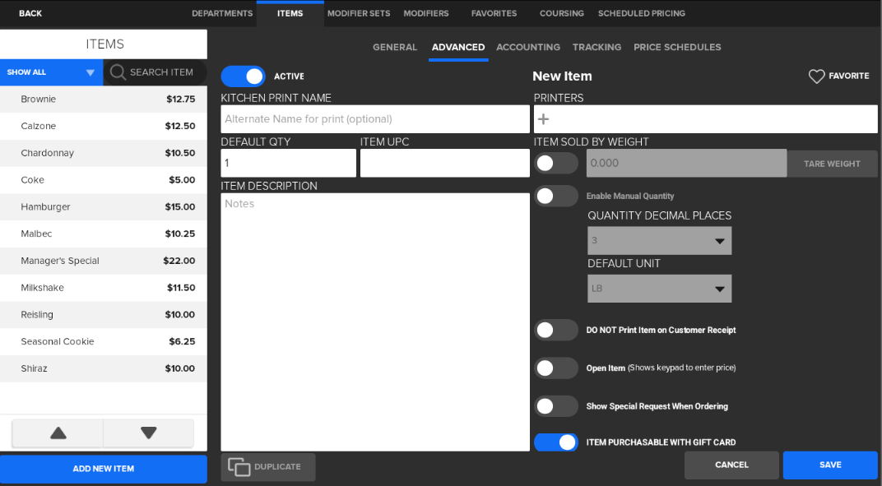Click the Favorite heart icon

(816, 76)
